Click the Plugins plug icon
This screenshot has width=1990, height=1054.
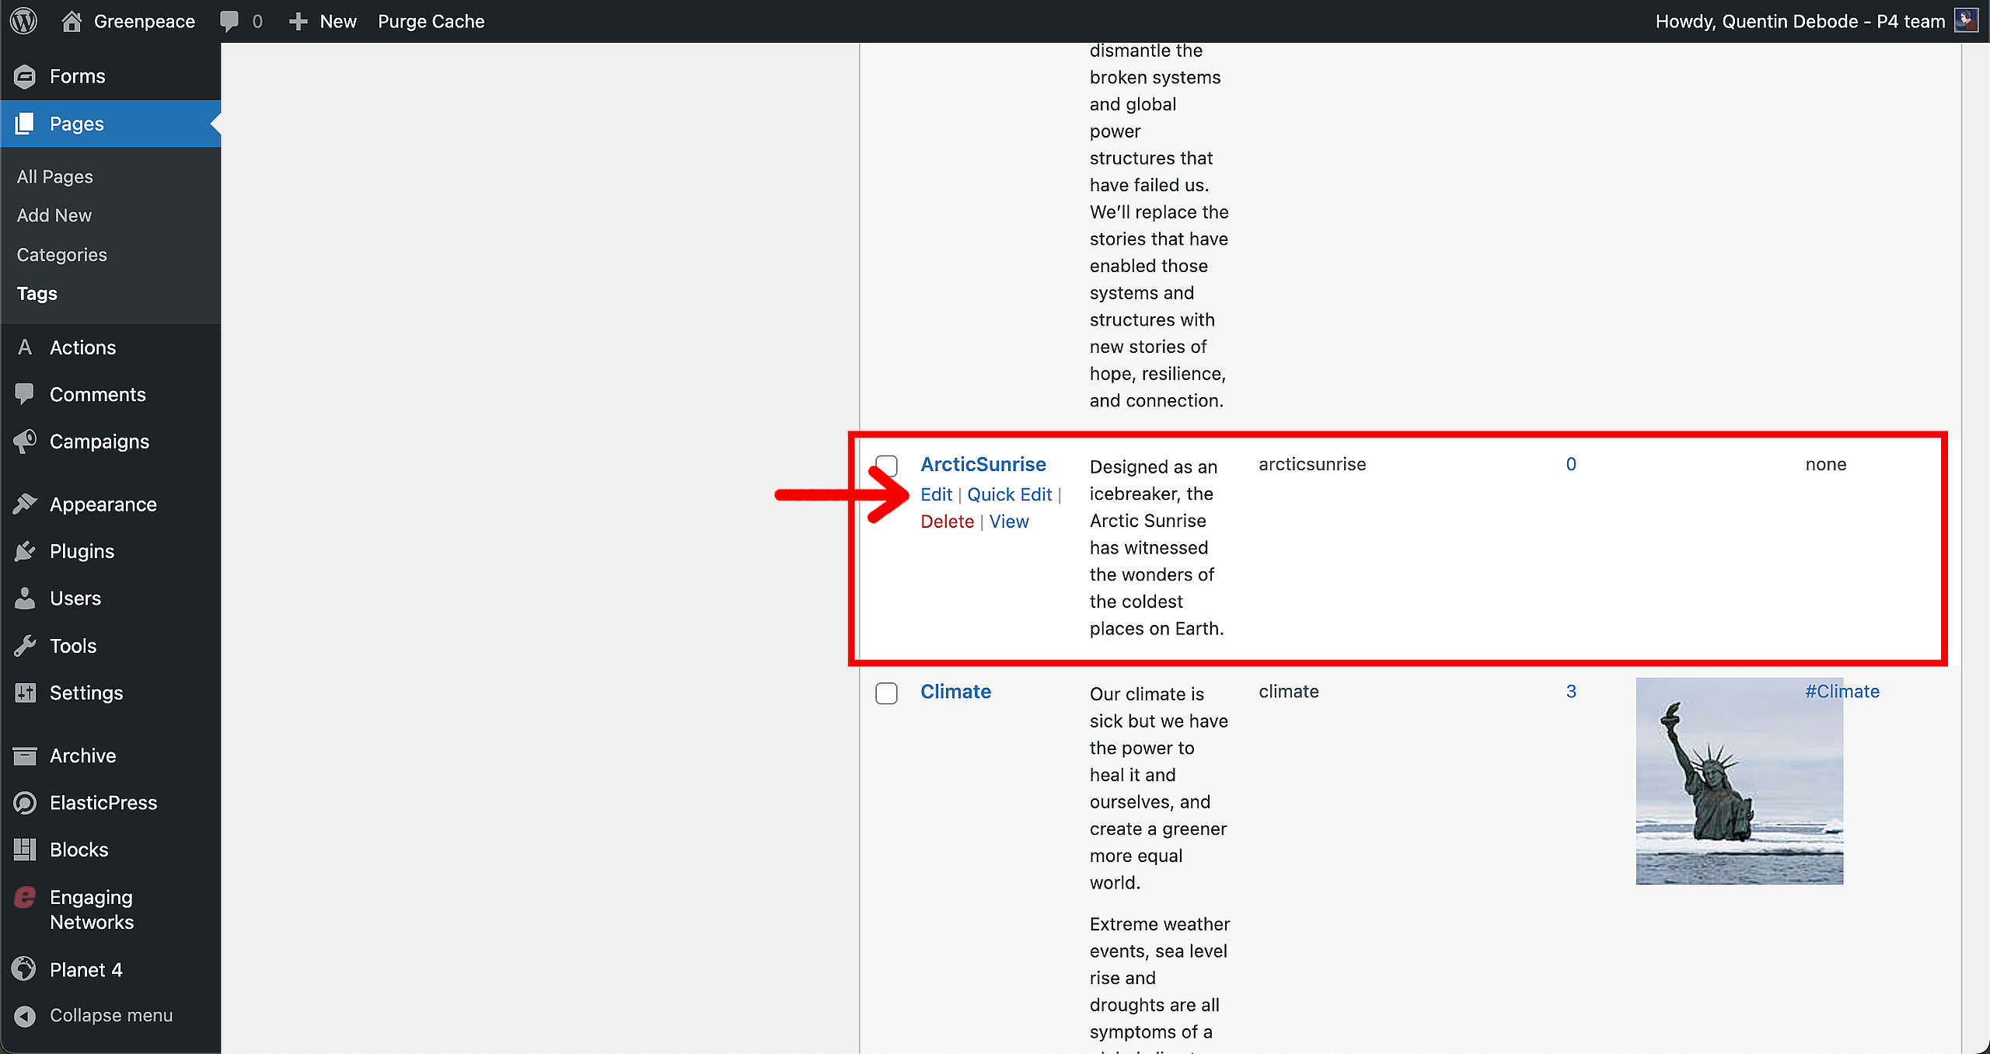[x=25, y=551]
